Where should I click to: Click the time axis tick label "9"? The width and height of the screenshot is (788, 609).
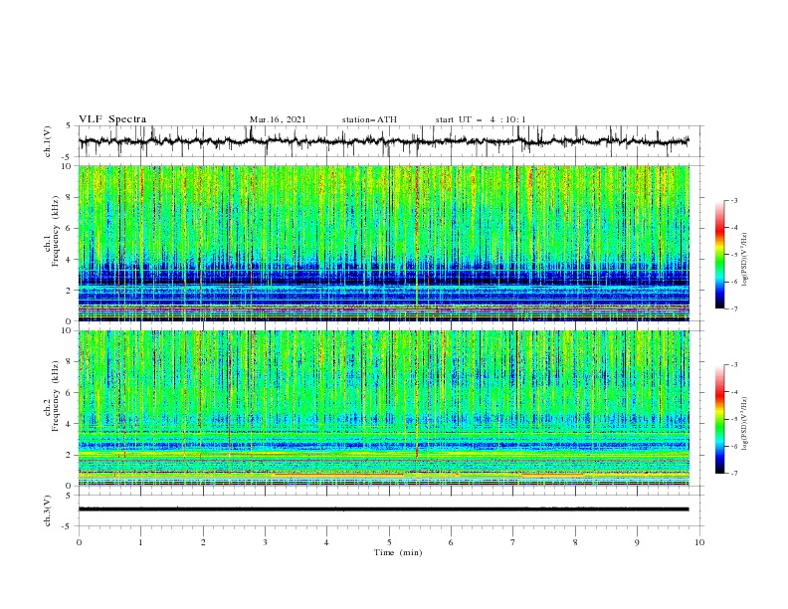point(637,542)
